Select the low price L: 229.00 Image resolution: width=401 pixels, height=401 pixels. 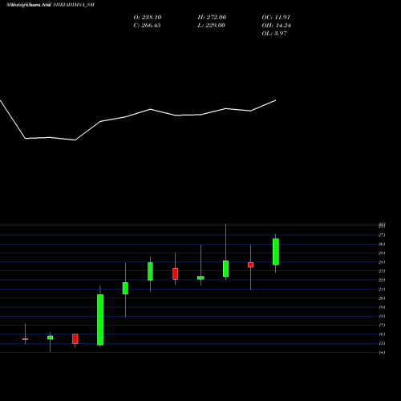211,26
